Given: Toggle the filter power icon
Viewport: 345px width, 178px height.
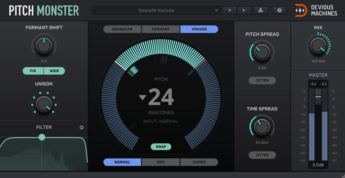Looking at the screenshot, I should 82,128.
